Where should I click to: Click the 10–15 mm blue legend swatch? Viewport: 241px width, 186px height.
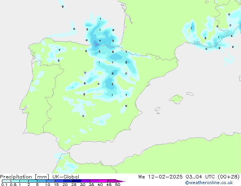[x=51, y=181]
